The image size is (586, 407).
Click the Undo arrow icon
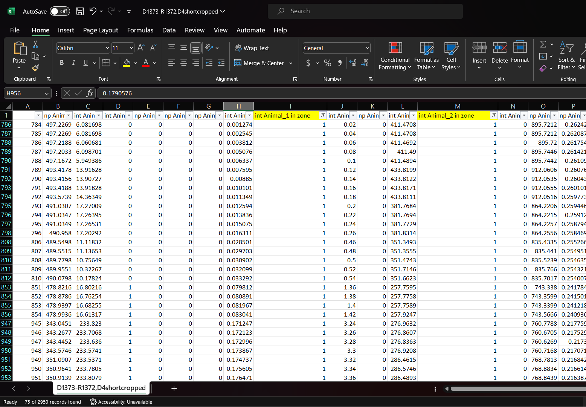coord(93,11)
